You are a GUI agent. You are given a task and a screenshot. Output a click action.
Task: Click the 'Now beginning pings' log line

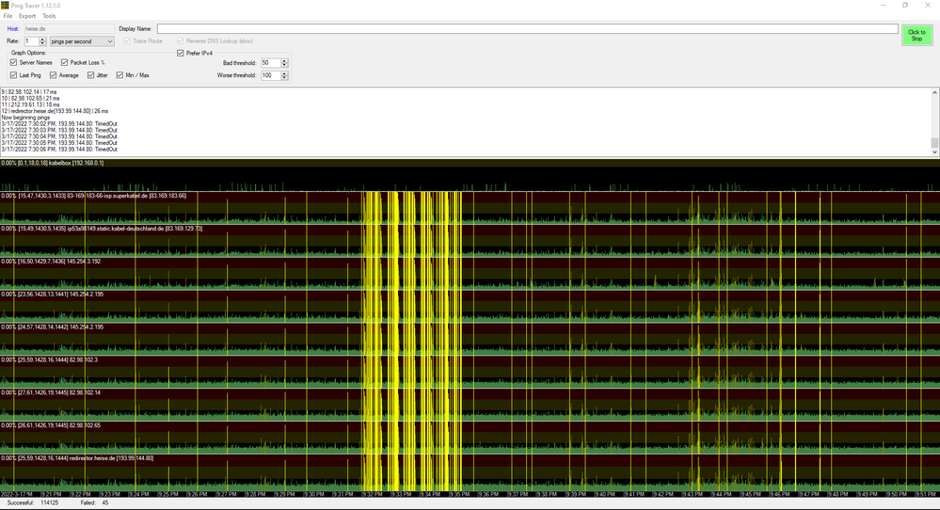(x=25, y=118)
